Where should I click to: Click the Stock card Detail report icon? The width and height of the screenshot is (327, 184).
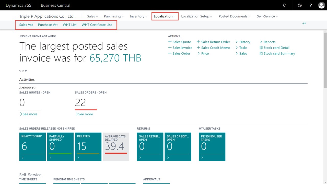click(x=261, y=48)
